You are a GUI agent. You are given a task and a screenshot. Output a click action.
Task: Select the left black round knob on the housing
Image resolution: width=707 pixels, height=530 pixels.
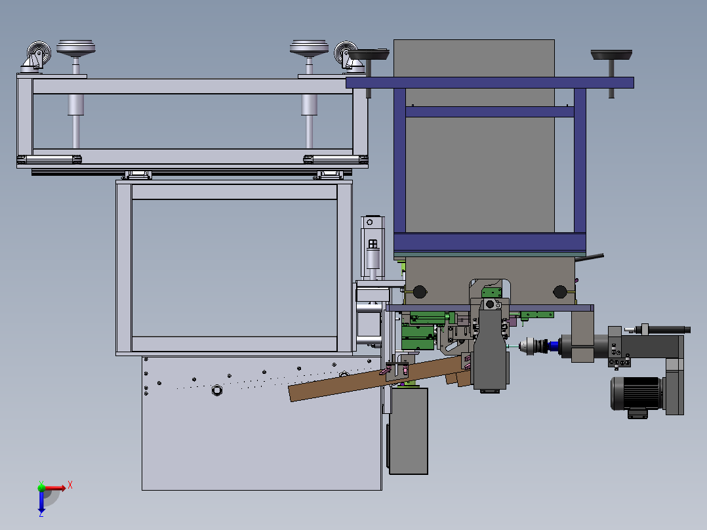[x=420, y=292]
